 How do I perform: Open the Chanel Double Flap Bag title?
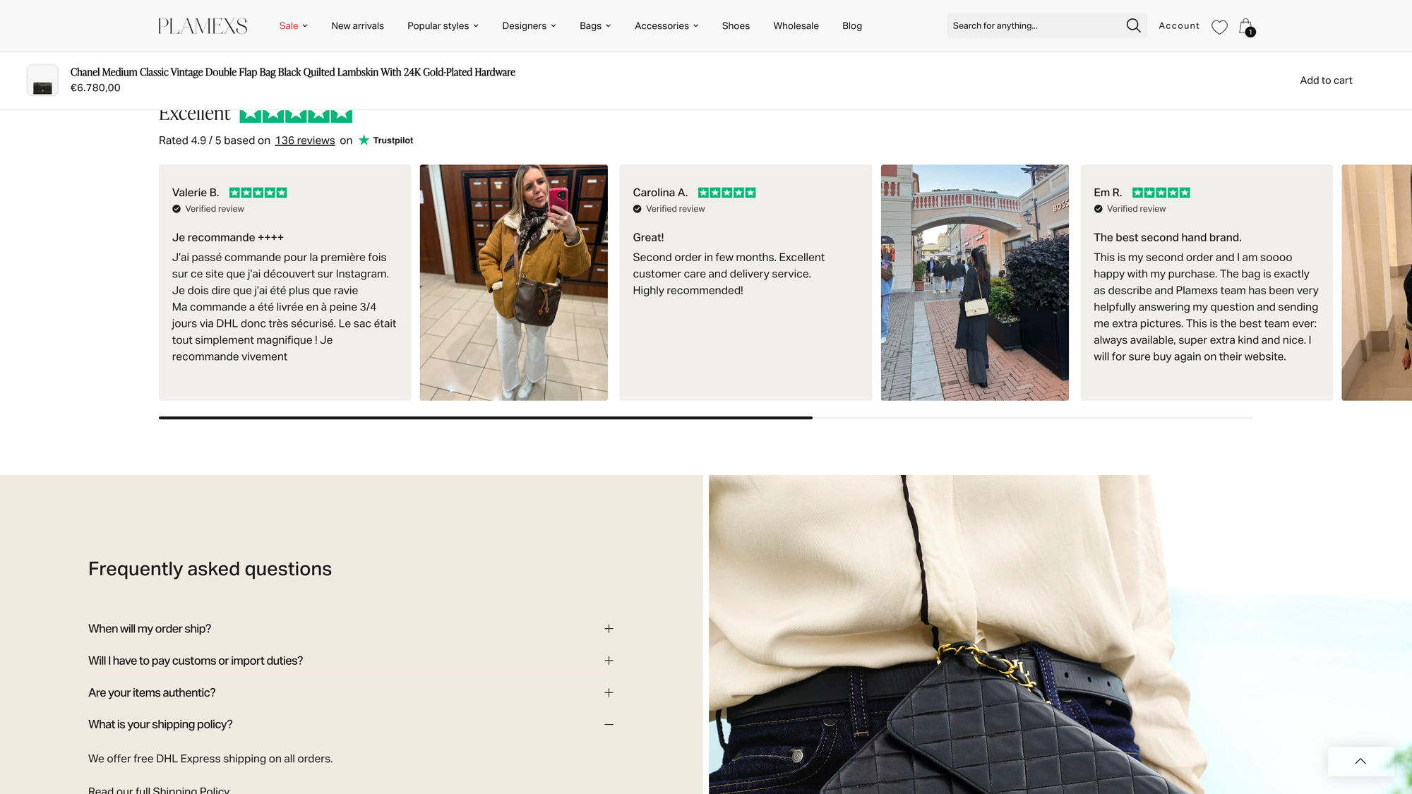(292, 73)
